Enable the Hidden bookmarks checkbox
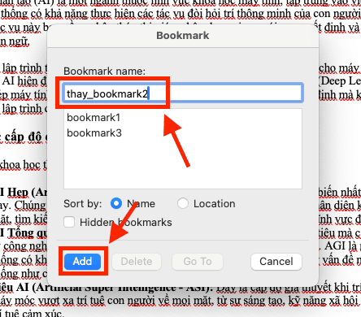The height and width of the screenshot is (317, 361). pyautogui.click(x=69, y=222)
